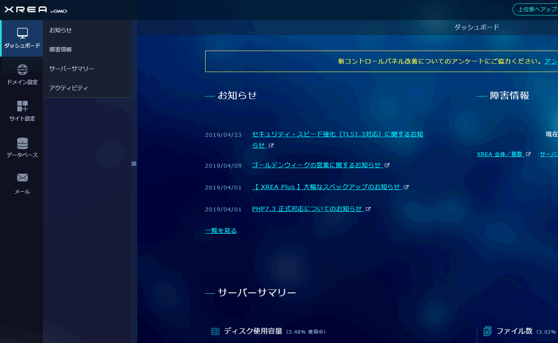The width and height of the screenshot is (558, 343).
Task: Open the Golden Week (ゴールデンウィーク) notice link
Action: coord(316,165)
